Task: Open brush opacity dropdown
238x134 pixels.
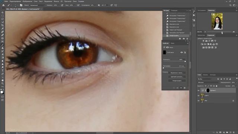Action: [58, 5]
